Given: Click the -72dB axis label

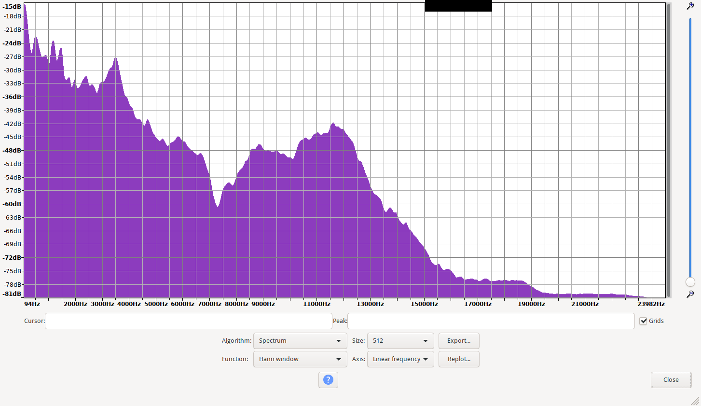Looking at the screenshot, I should (12, 258).
